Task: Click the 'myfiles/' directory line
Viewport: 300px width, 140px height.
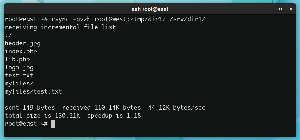Action: [19, 83]
